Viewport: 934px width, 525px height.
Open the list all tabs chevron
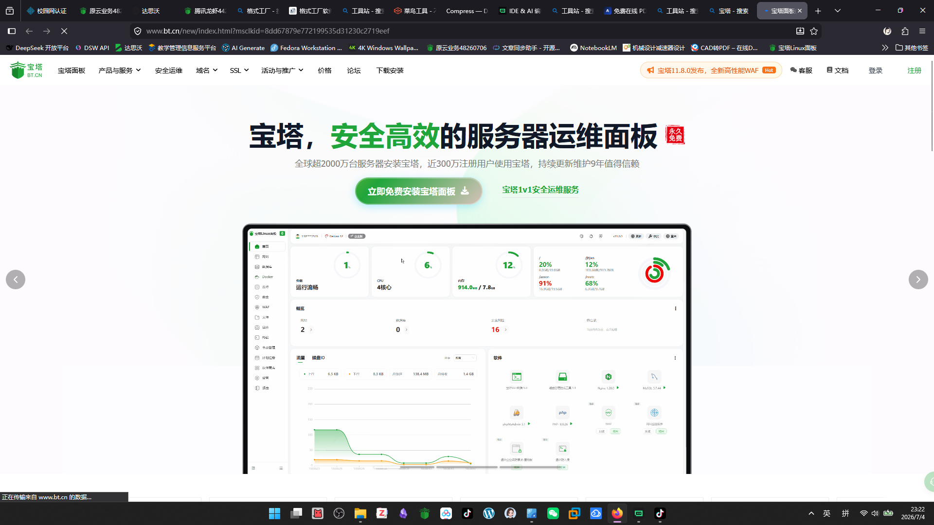[838, 11]
